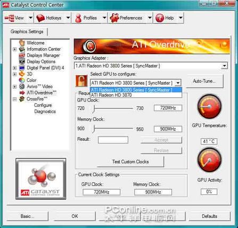Click the Hotkeys toolbar icon
The height and width of the screenshot is (228, 238).
[x=40, y=18]
